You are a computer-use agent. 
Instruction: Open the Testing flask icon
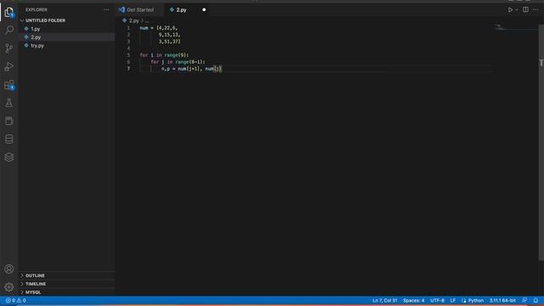point(9,103)
